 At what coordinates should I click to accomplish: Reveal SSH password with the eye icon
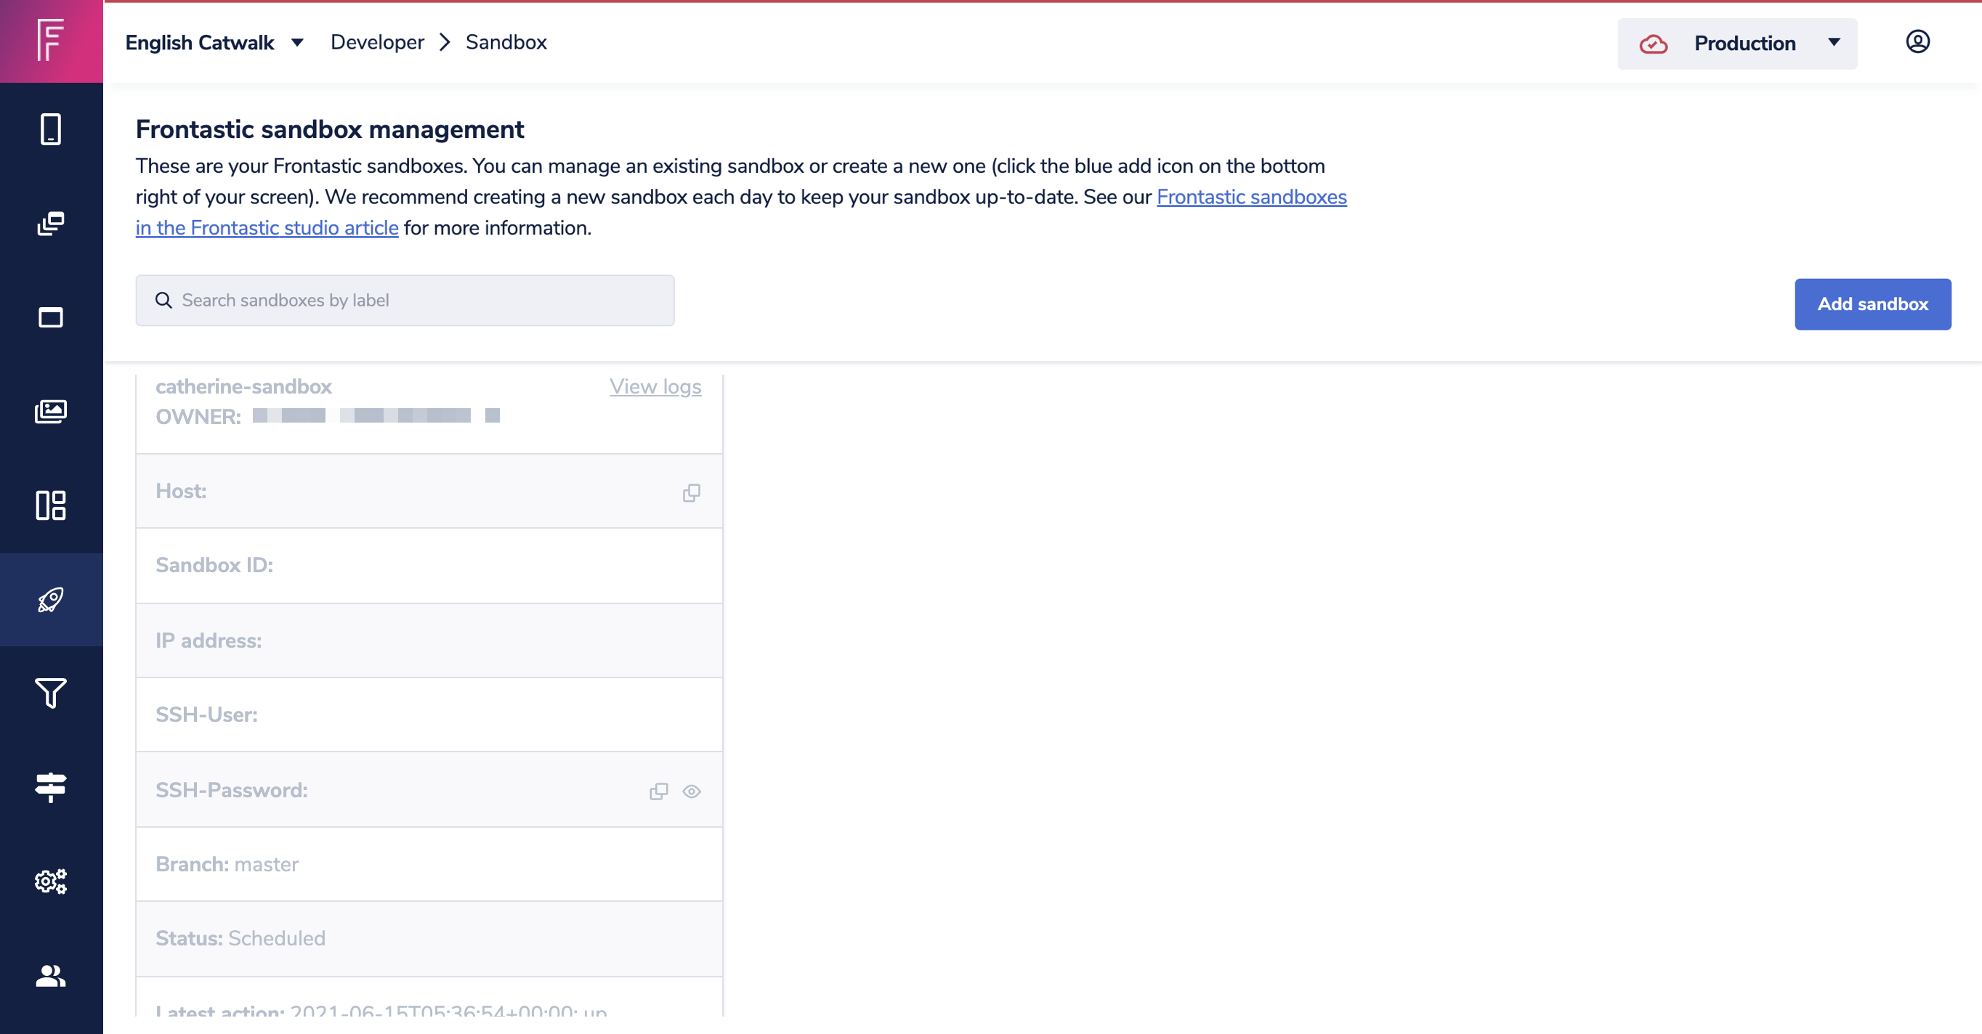pos(691,791)
